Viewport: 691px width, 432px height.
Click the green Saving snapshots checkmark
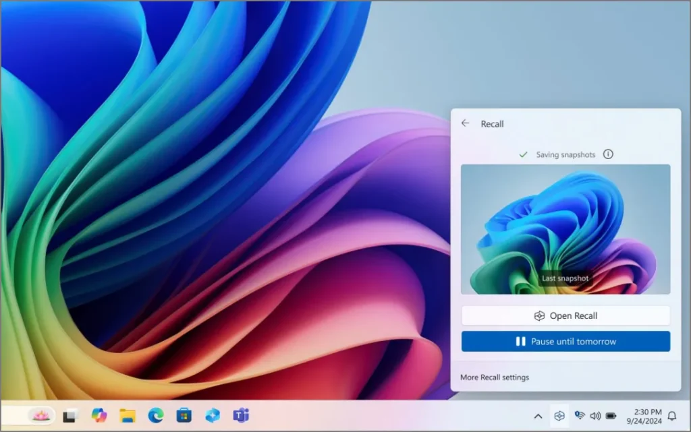(x=523, y=154)
